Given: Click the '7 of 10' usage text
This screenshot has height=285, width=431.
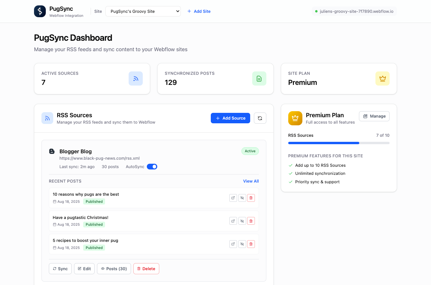Looking at the screenshot, I should coord(383,135).
